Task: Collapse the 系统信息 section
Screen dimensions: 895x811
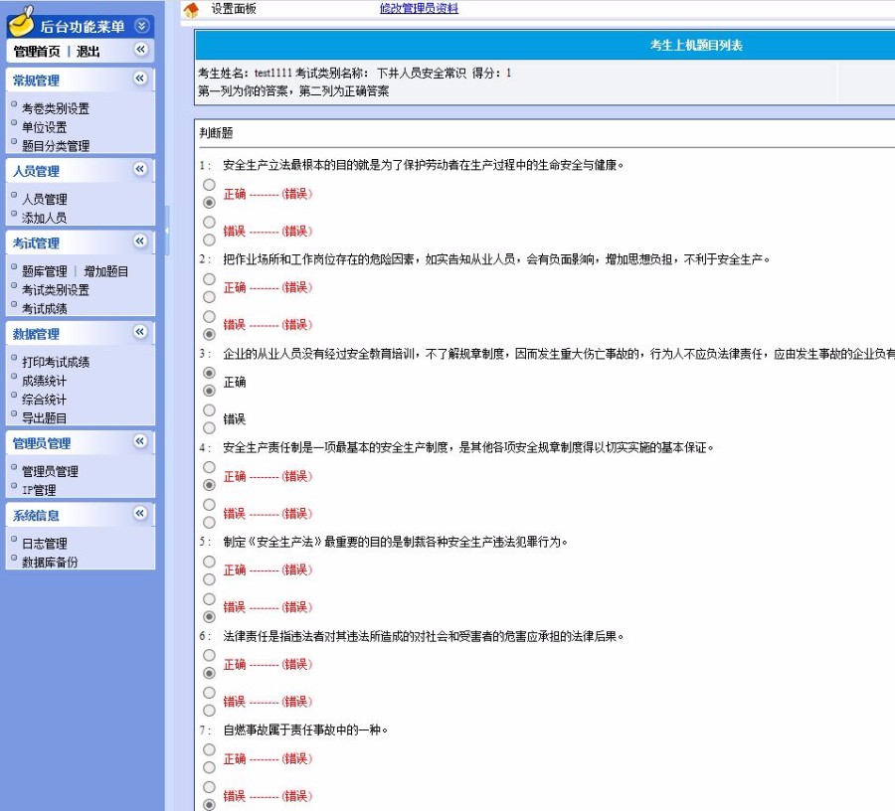Action: click(x=137, y=515)
